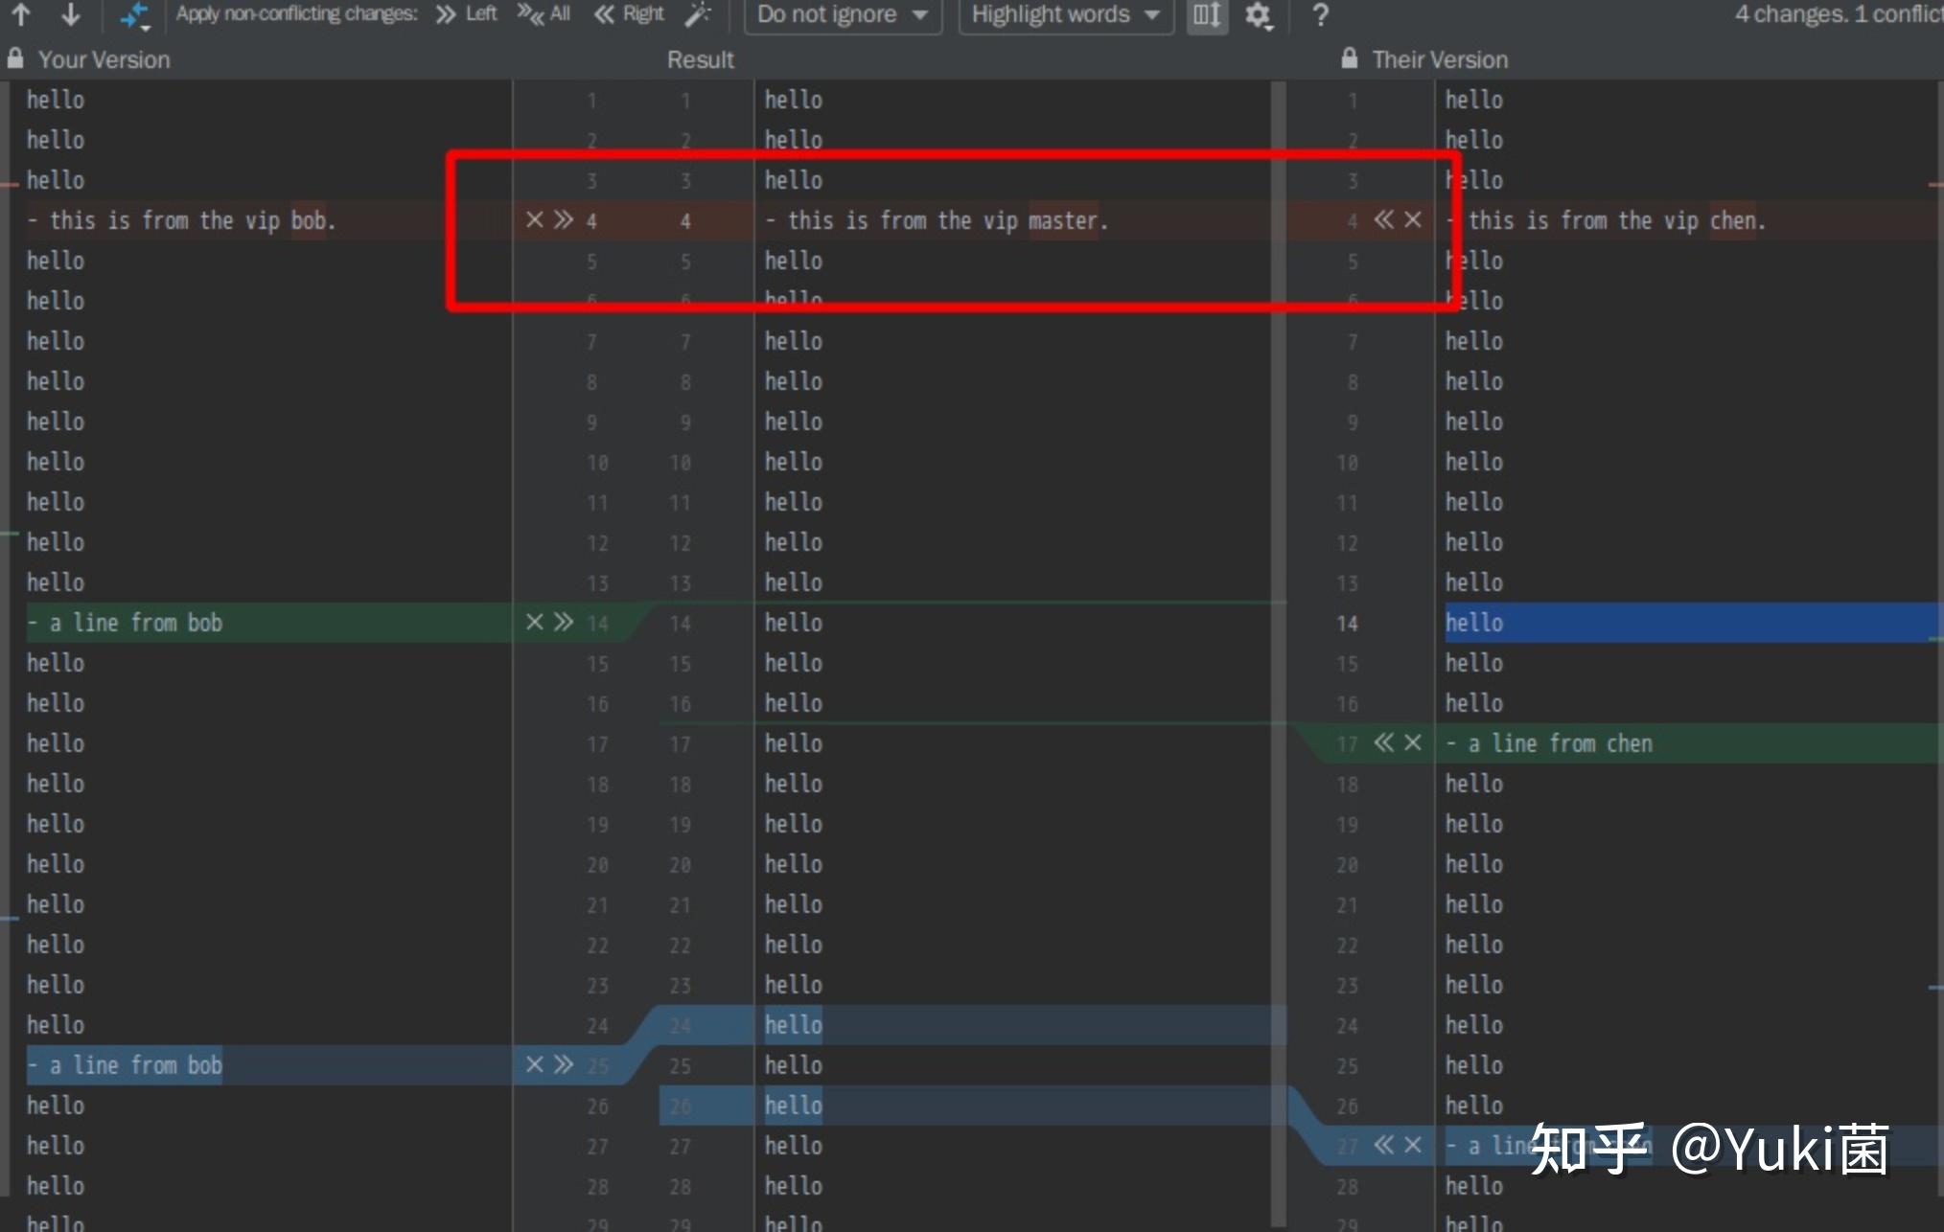Apply All non-conflicting changes
Screen dimensions: 1944x1232
tap(543, 12)
